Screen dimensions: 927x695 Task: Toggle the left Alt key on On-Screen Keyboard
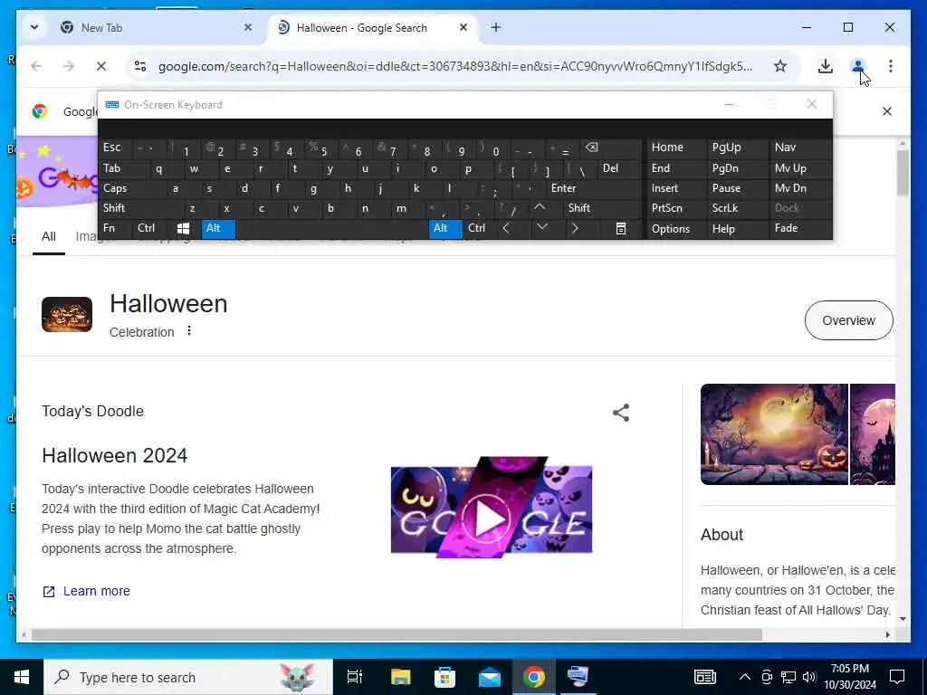pos(218,228)
